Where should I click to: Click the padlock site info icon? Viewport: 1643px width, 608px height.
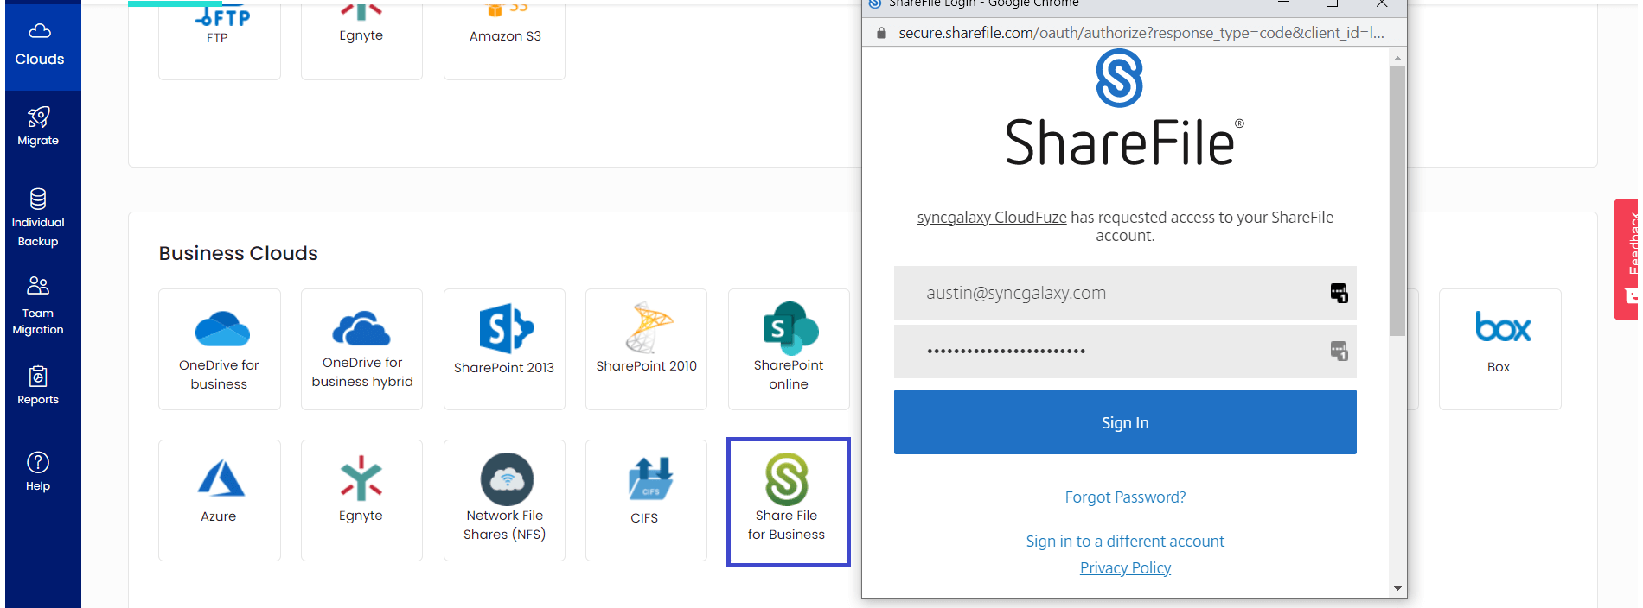tap(881, 33)
